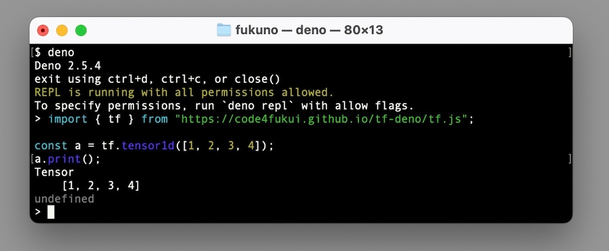Screen dimensions: 609x251
Task: Click the red close window button
Action: click(x=43, y=30)
